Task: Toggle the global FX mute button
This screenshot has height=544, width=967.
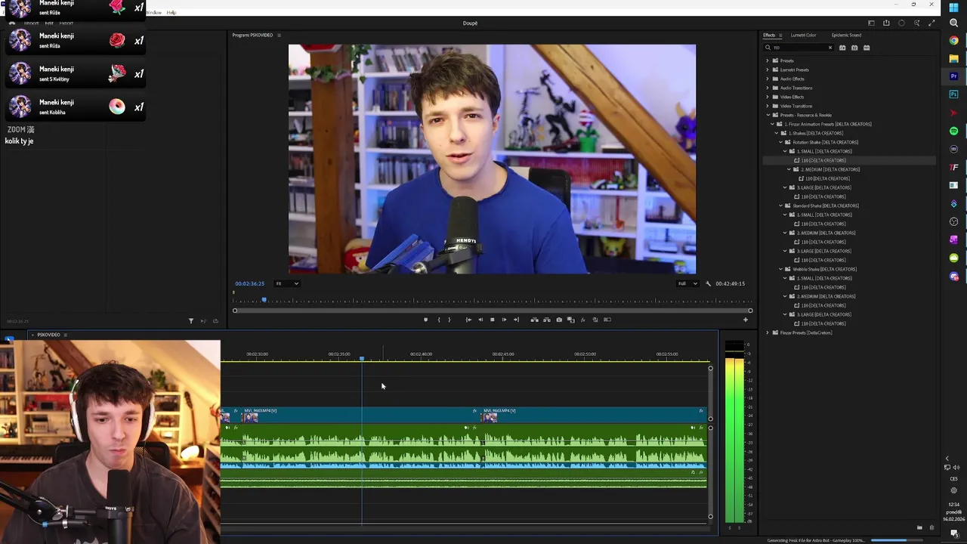Action: 583,320
